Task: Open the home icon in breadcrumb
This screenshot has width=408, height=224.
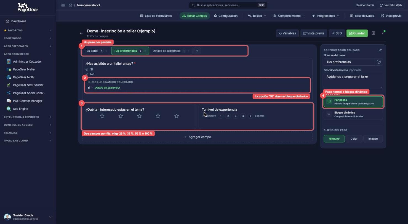Action: (70, 5)
